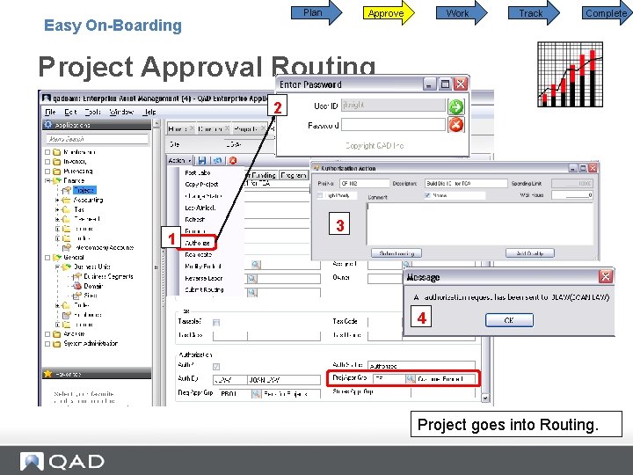The width and height of the screenshot is (633, 475).
Task: Select Projects in the Finance tree
Action: (84, 190)
